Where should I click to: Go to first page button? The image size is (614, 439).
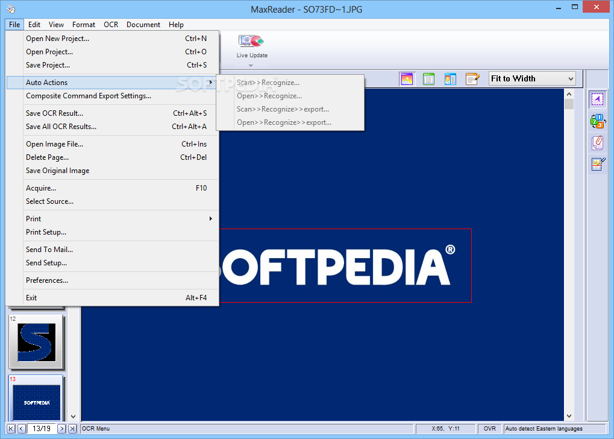tap(11, 429)
